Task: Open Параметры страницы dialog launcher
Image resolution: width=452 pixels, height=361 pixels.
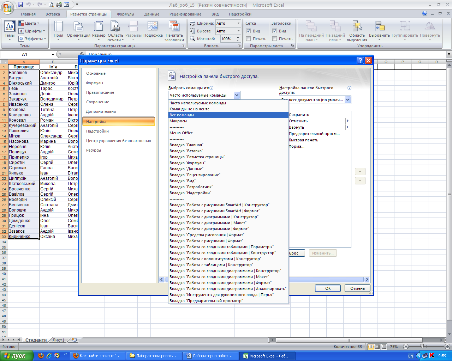Action: click(x=183, y=46)
